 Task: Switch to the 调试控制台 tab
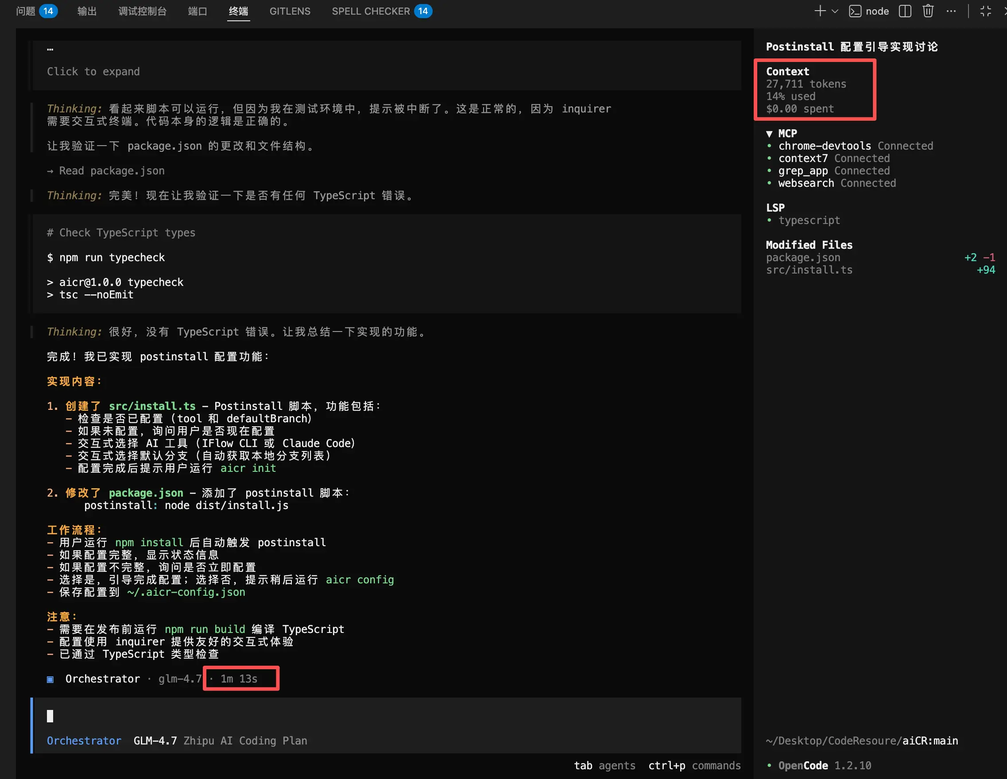[142, 11]
